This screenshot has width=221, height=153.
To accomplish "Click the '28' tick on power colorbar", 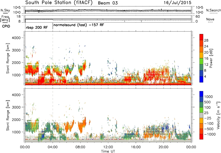I will tap(206, 40).
